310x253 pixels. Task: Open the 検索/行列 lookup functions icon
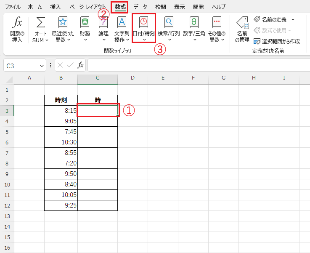tap(169, 22)
